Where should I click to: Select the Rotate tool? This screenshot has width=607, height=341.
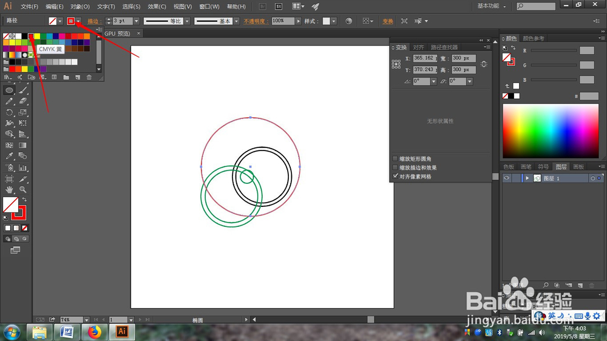9,113
